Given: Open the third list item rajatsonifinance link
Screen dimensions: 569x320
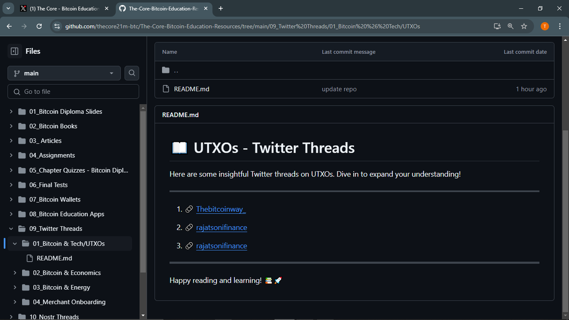Looking at the screenshot, I should tap(221, 246).
